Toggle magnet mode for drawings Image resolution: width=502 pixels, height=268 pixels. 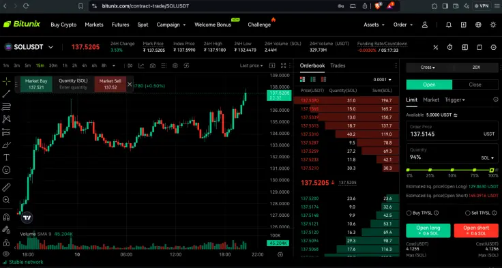(6, 217)
